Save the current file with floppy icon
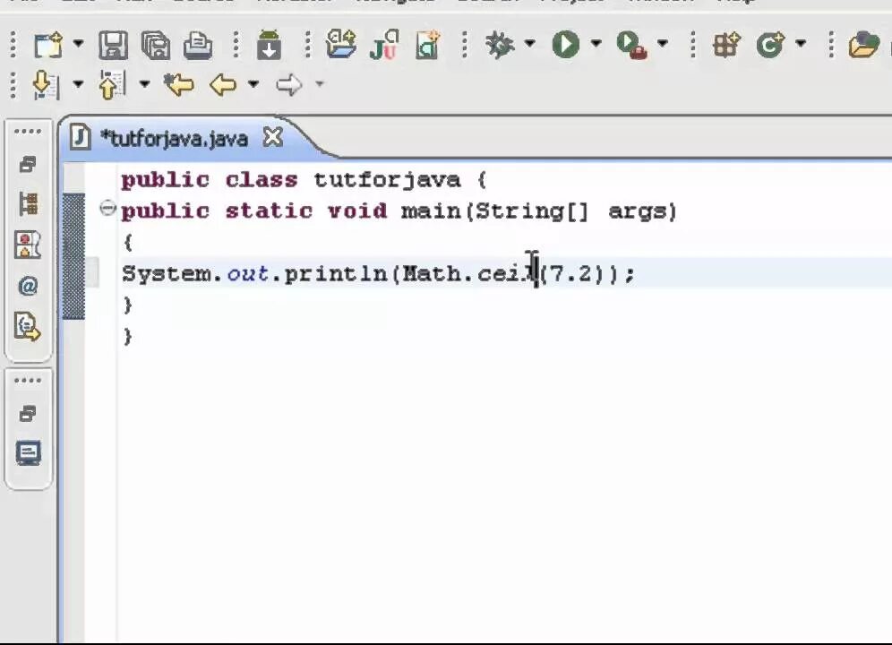The height and width of the screenshot is (645, 892). (113, 45)
